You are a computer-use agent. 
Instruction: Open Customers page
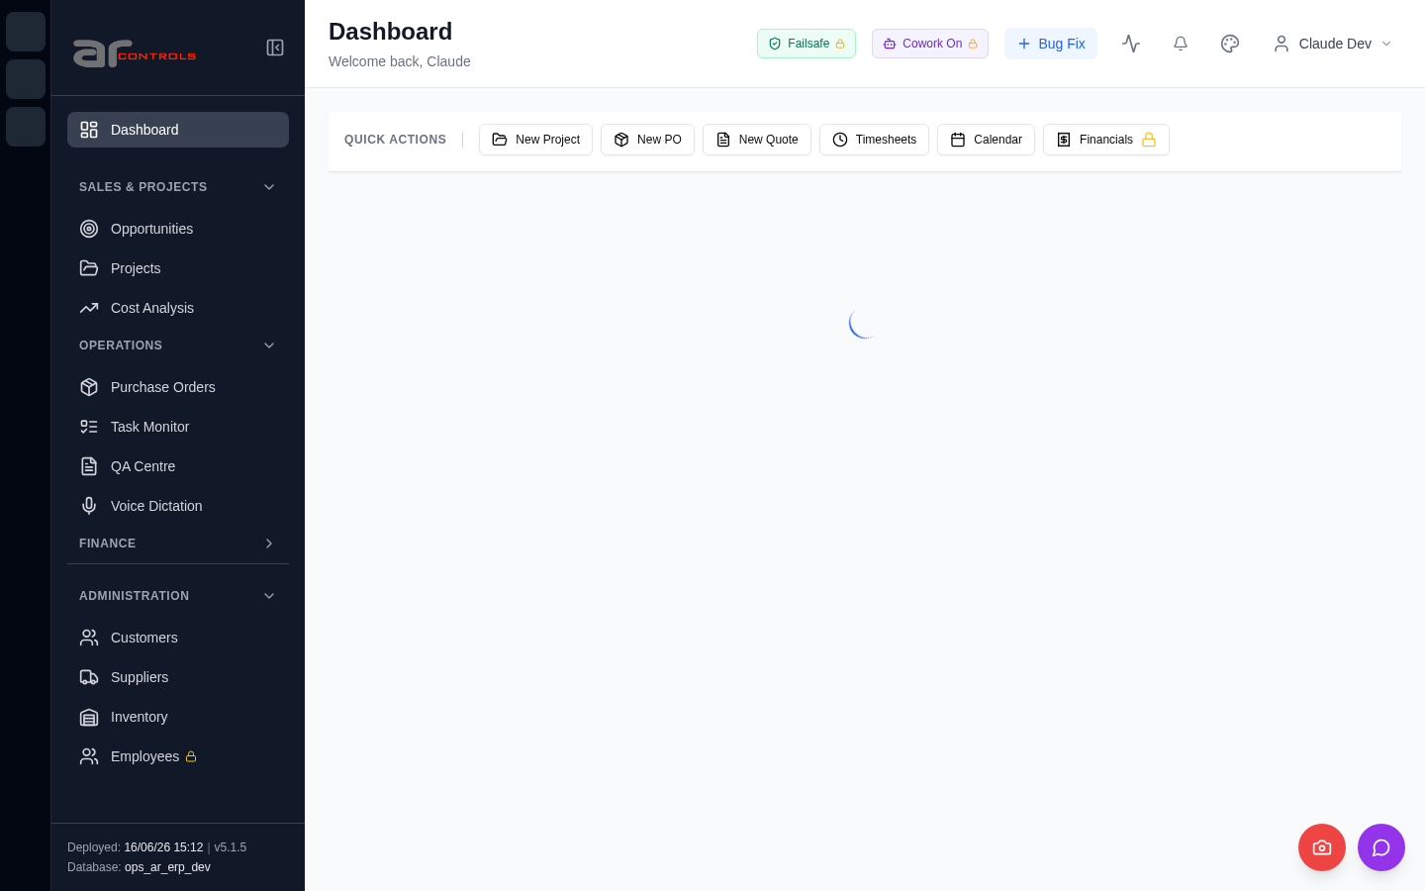coord(178,638)
